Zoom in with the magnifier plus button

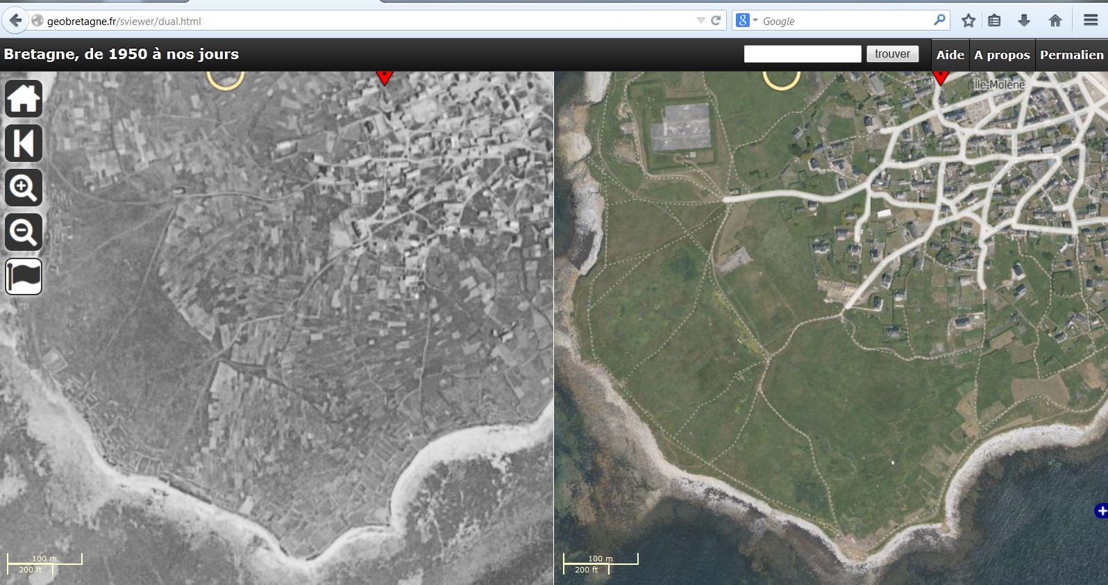[x=24, y=188]
